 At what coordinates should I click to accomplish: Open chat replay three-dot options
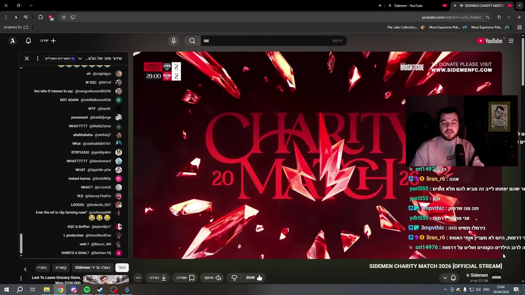point(37,59)
